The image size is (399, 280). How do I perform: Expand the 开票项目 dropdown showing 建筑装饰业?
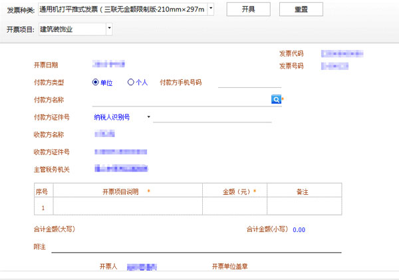click(x=109, y=29)
